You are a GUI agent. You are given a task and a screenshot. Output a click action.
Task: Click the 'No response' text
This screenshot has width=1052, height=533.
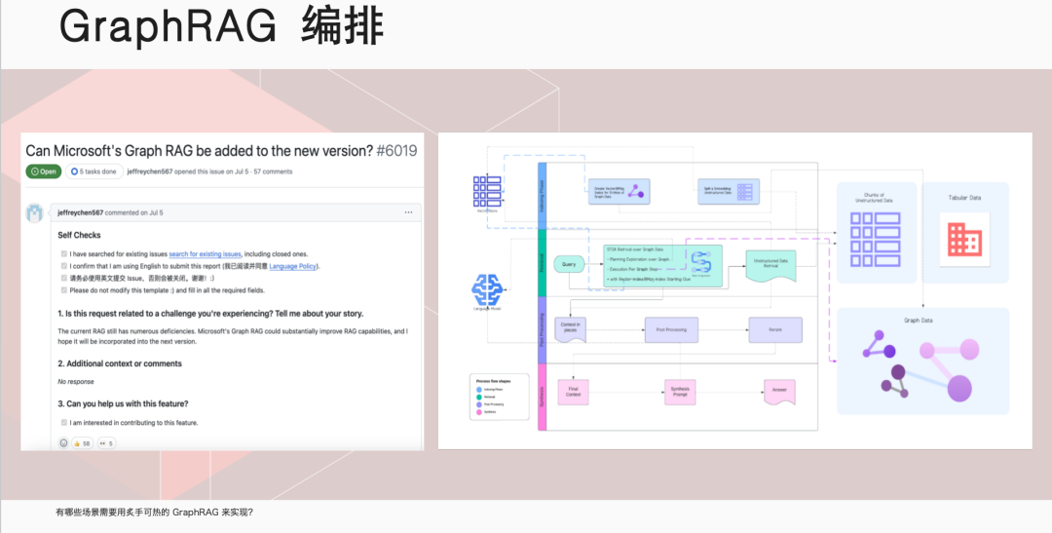(76, 381)
